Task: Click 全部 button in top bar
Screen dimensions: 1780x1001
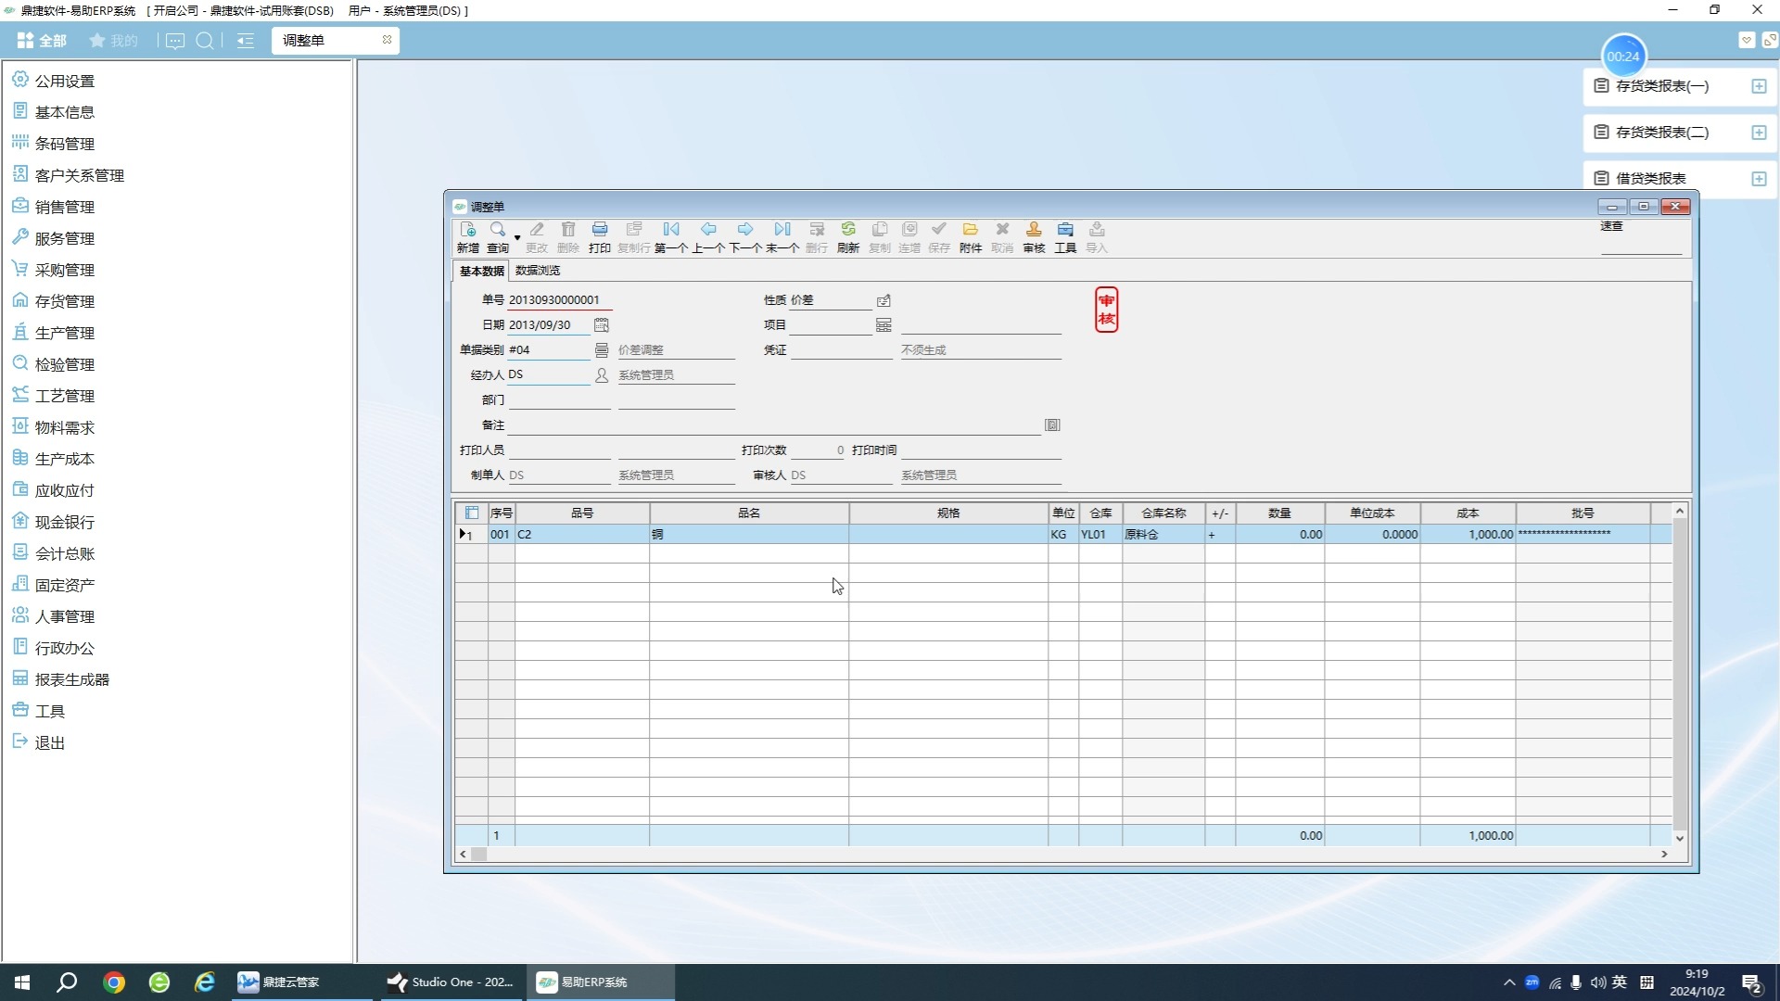Action: tap(42, 41)
